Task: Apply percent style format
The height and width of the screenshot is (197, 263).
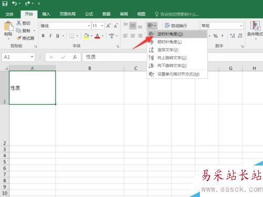Action: click(x=216, y=36)
